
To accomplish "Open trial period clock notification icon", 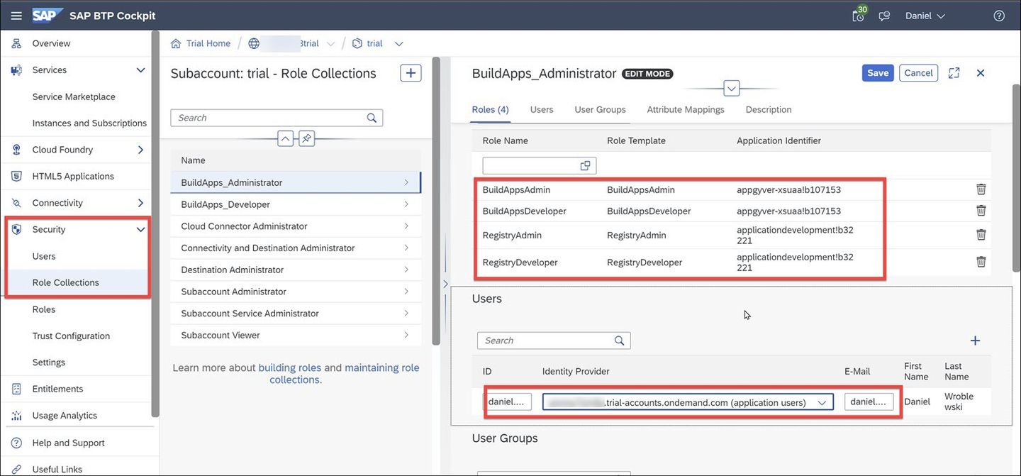I will coord(859,15).
